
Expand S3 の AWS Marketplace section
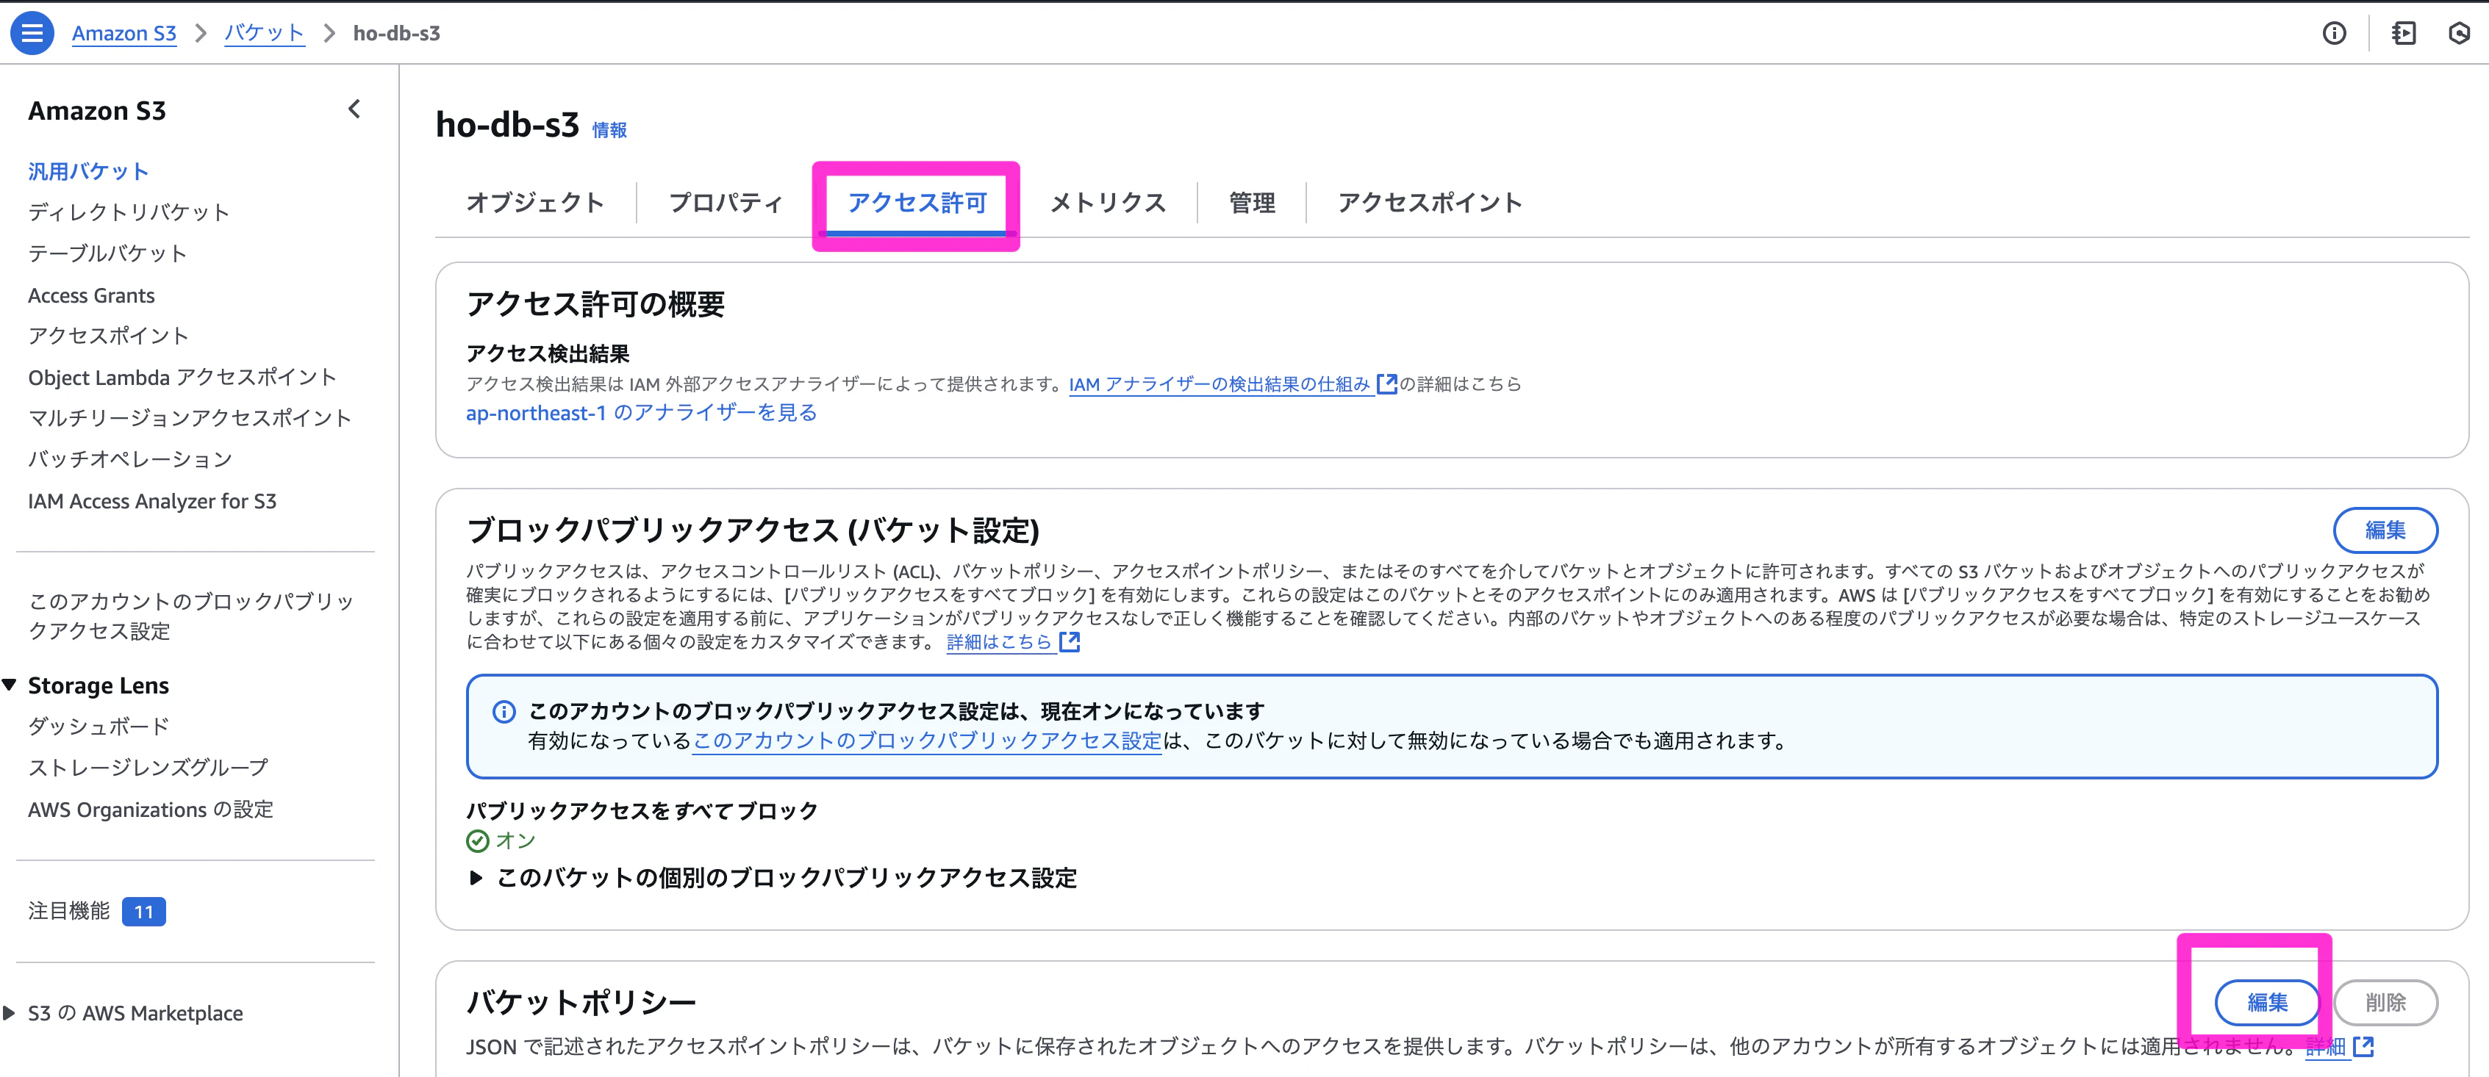[10, 1013]
